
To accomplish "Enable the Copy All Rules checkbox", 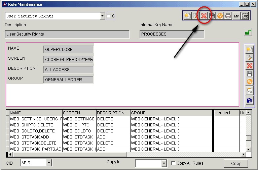I will [x=173, y=163].
